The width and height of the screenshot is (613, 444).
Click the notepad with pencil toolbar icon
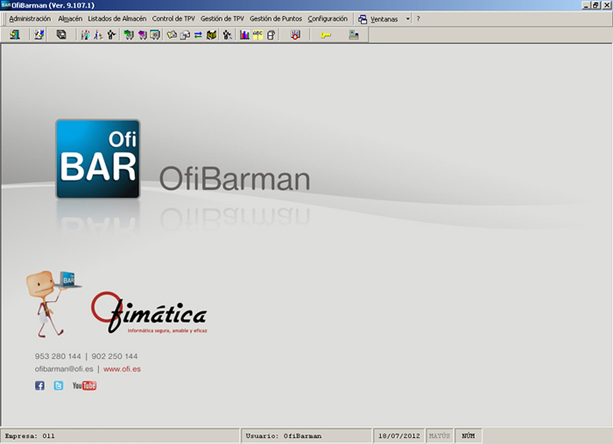click(39, 35)
